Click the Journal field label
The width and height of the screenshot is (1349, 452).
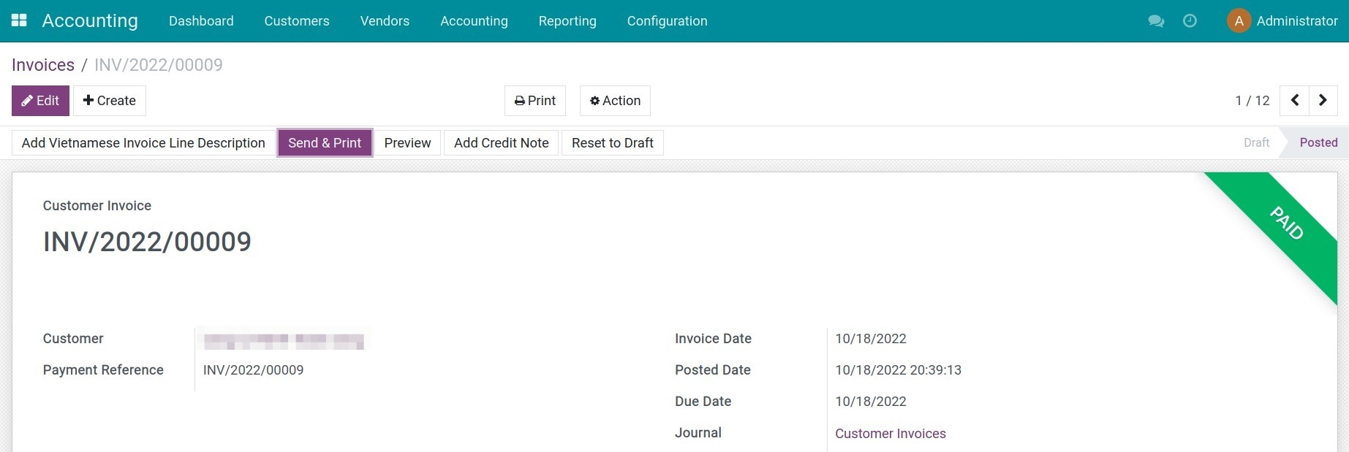698,433
